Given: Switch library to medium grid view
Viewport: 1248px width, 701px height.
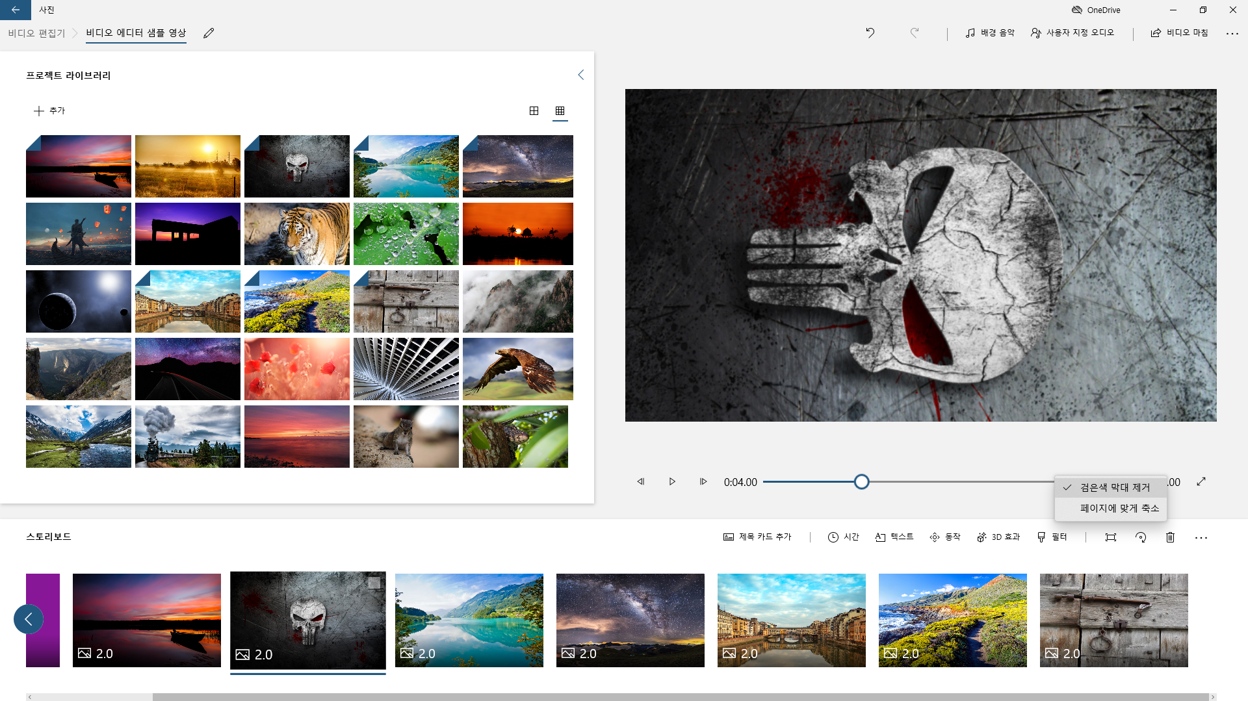Looking at the screenshot, I should click(534, 110).
